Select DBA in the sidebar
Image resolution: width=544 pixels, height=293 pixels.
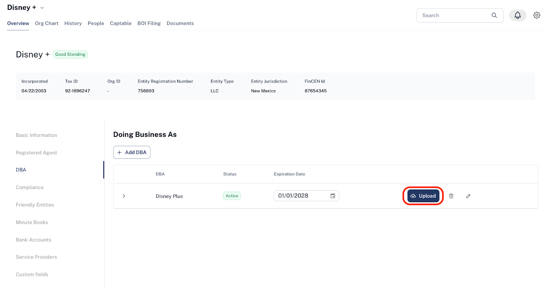point(21,170)
